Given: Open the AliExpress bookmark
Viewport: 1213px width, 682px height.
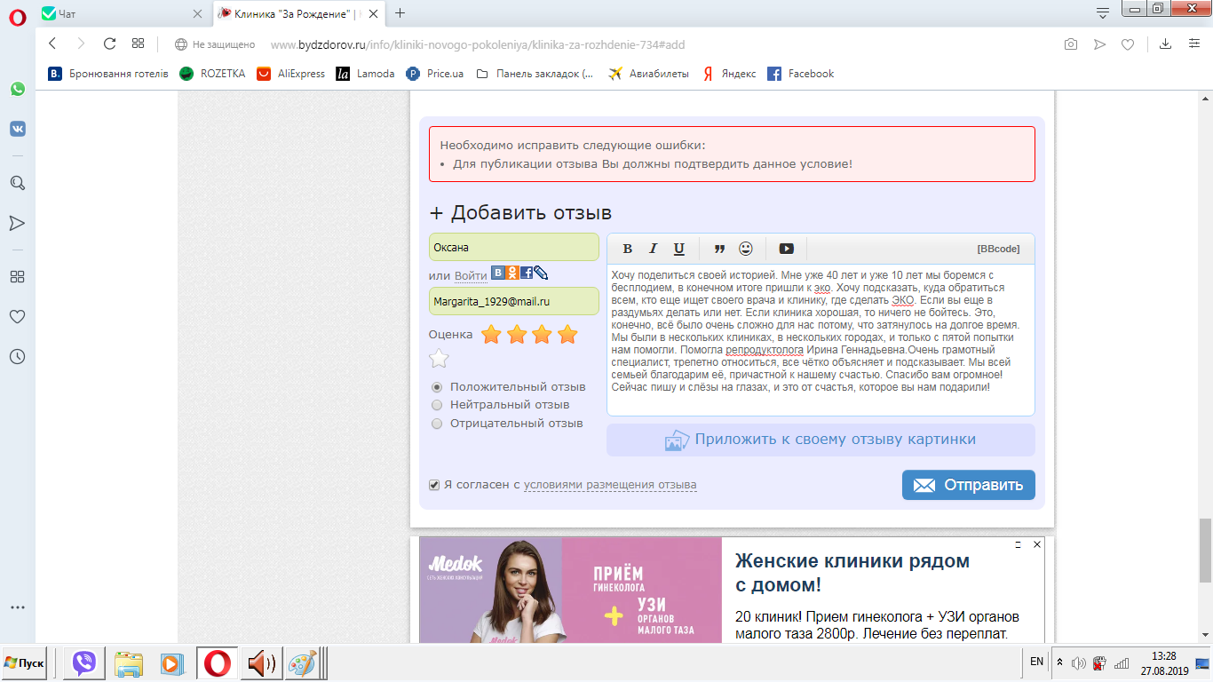Looking at the screenshot, I should (x=291, y=74).
